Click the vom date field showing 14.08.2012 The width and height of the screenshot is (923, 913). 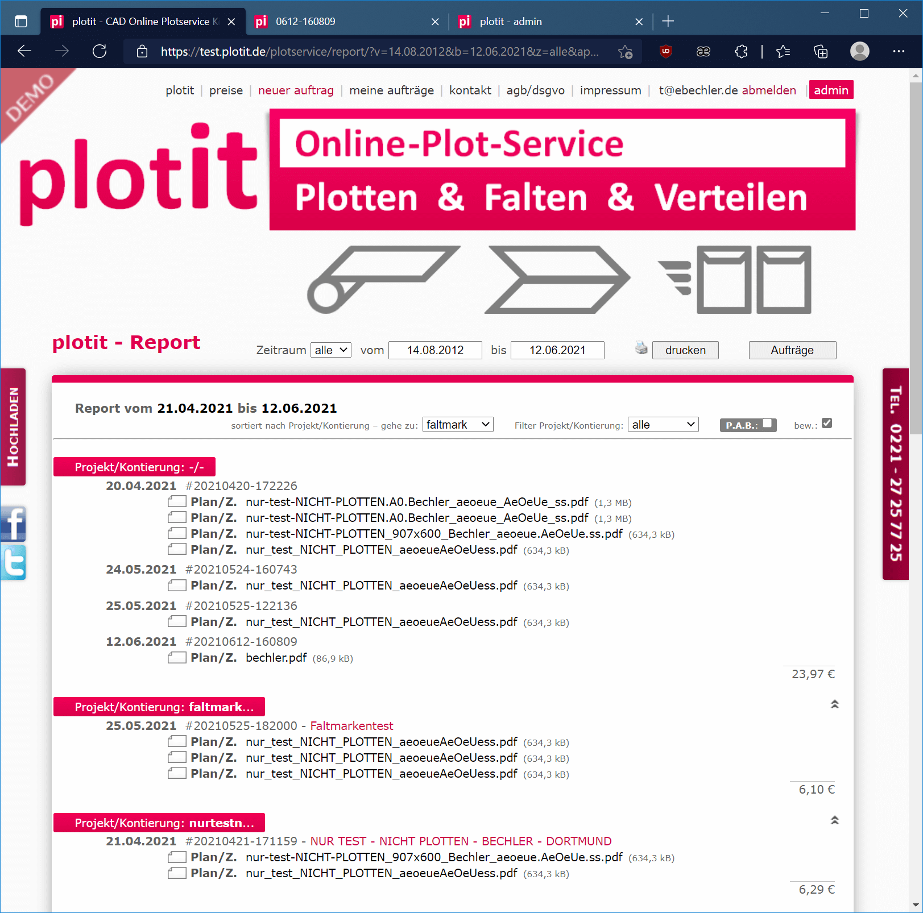(434, 350)
